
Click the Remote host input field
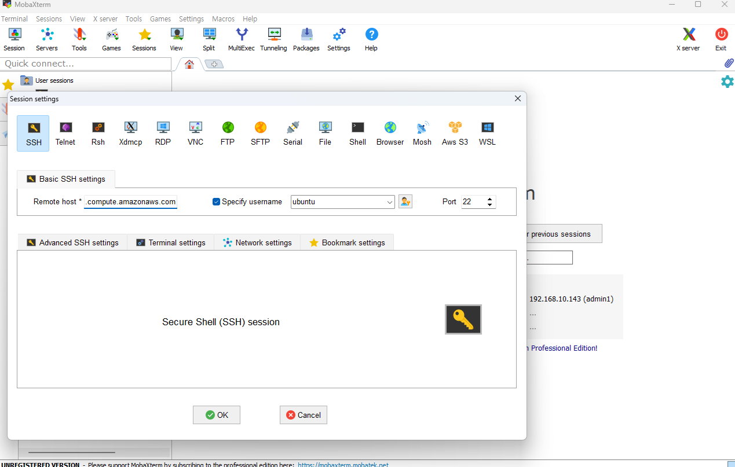coord(130,202)
